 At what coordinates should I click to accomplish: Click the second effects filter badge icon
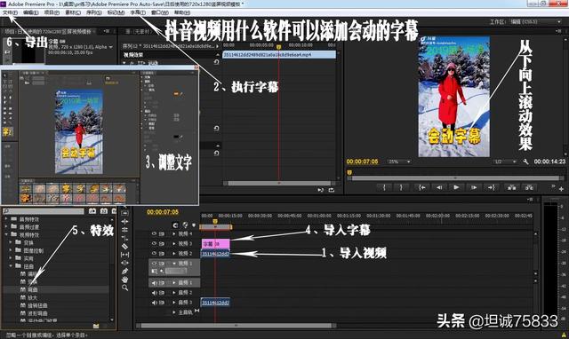[x=104, y=211]
